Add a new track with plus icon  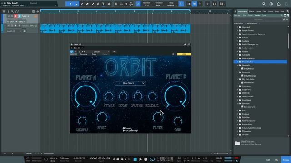(38, 11)
